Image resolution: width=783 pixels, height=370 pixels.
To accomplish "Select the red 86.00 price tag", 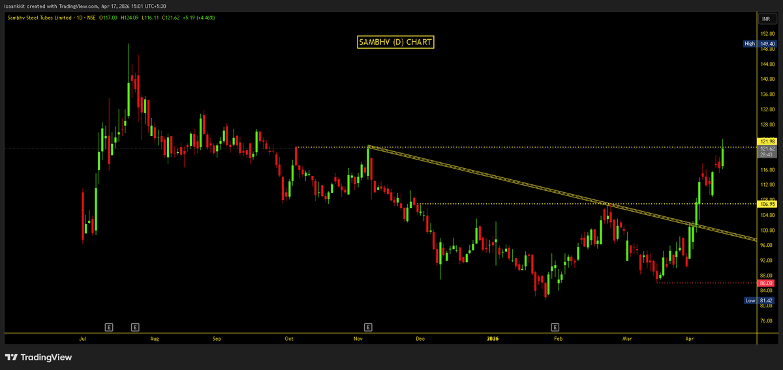I will [767, 283].
